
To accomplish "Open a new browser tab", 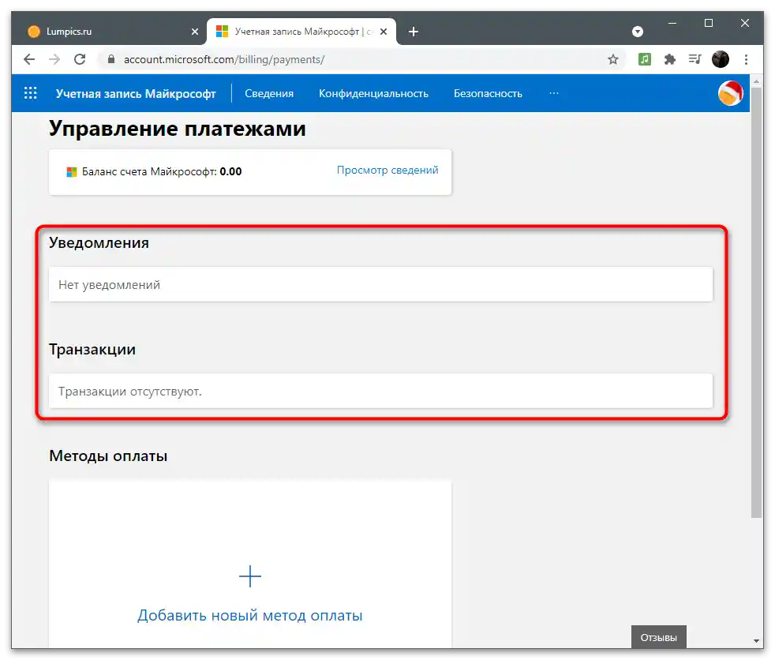I will 414,32.
